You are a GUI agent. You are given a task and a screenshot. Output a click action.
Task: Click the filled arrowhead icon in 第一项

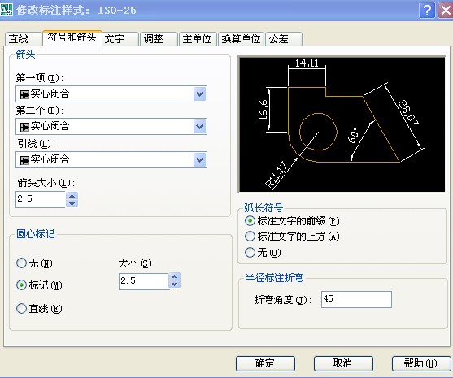[24, 94]
